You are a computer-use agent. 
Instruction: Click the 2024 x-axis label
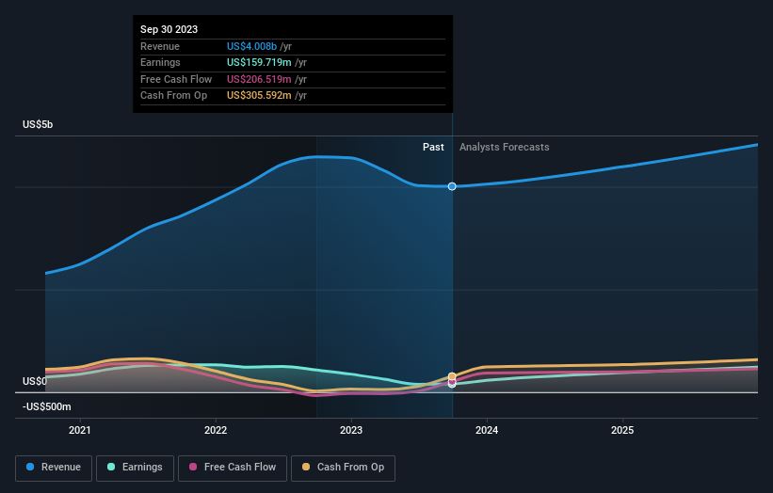point(487,431)
